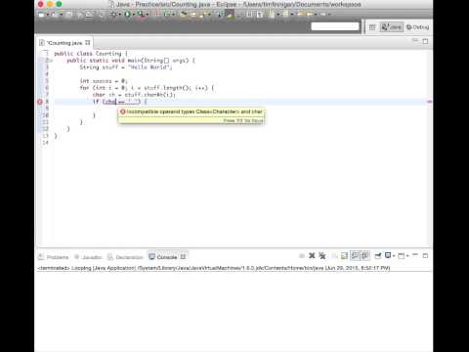Click the if condition on line 8
The width and height of the screenshot is (469, 352).
[120, 102]
